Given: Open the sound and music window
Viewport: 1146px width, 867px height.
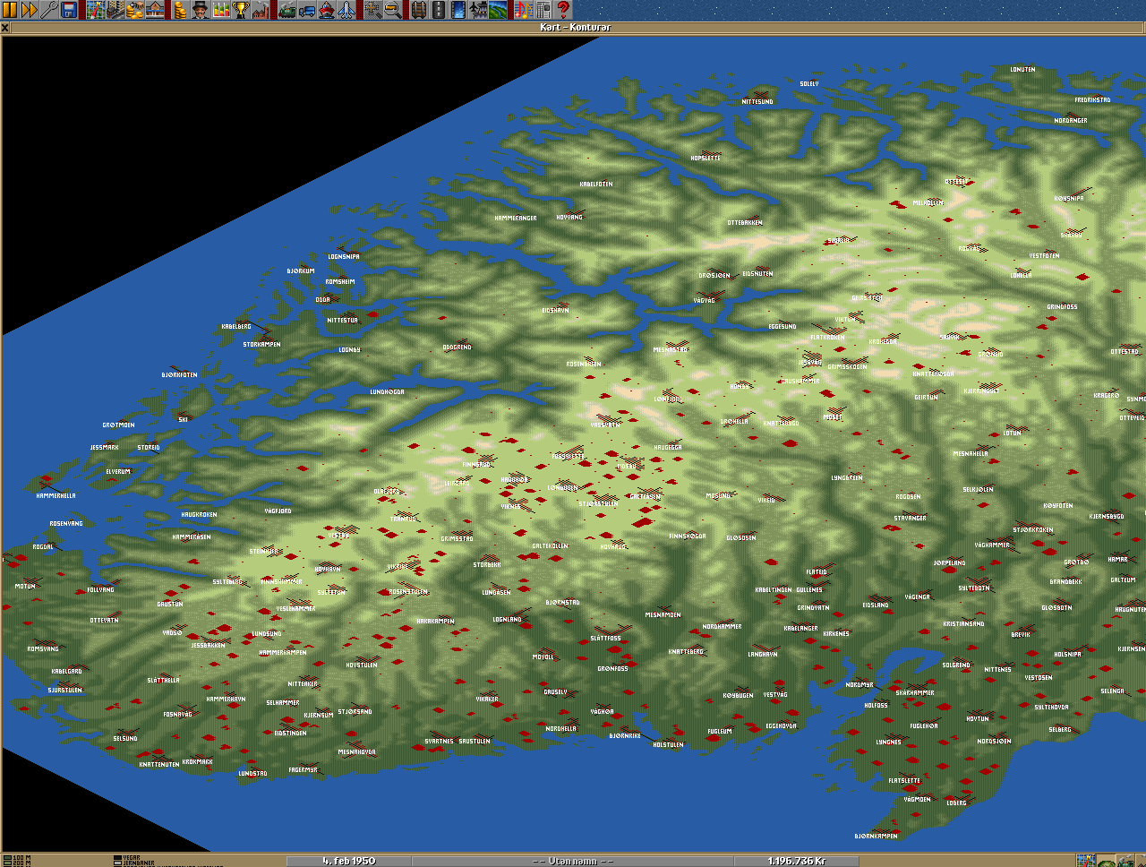Looking at the screenshot, I should click(x=523, y=10).
